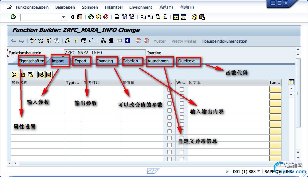Switch to the Changing tab
Image resolution: width=308 pixels, height=177 pixels.
pyautogui.click(x=105, y=61)
